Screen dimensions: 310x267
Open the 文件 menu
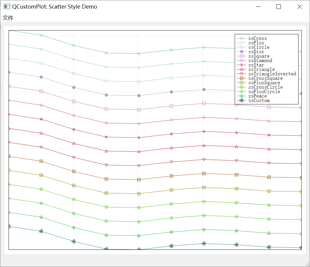pyautogui.click(x=8, y=18)
